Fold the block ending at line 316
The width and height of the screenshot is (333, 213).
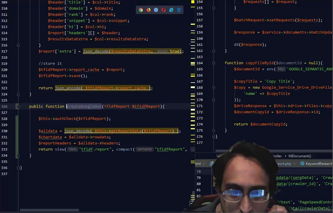tap(18, 45)
